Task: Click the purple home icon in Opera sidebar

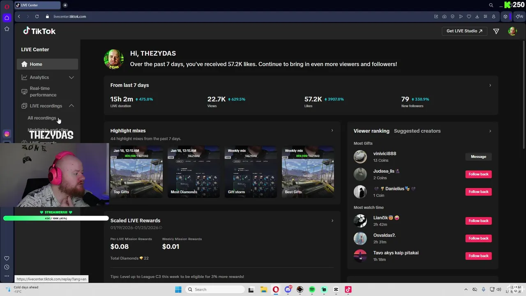Action: [x=7, y=18]
